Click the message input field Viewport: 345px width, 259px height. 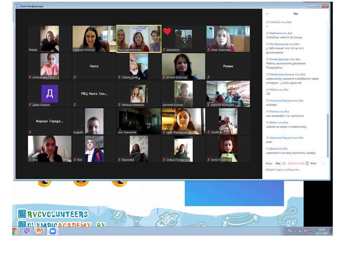(295, 170)
